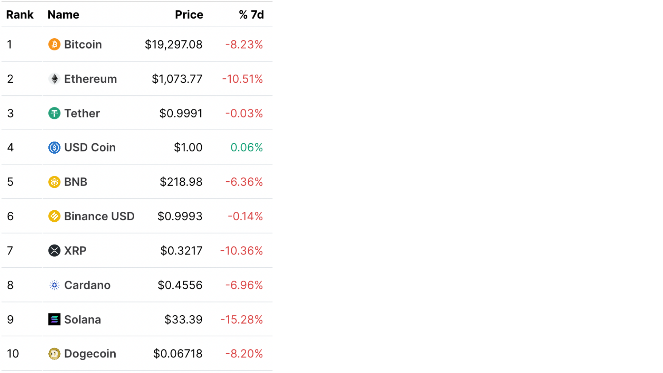Open the Bitcoin name link
This screenshot has height=373, width=663.
[x=83, y=45]
